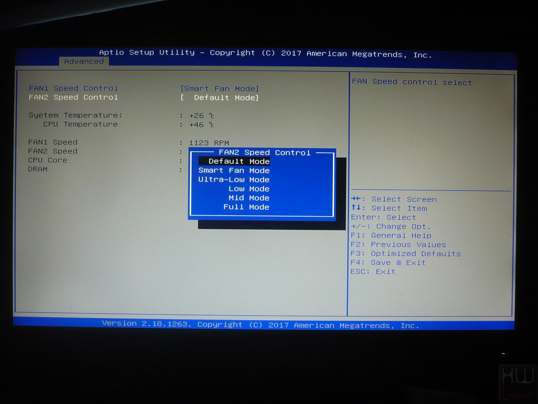The height and width of the screenshot is (404, 538).
Task: Click the FAN2 Speed label
Action: coord(53,151)
